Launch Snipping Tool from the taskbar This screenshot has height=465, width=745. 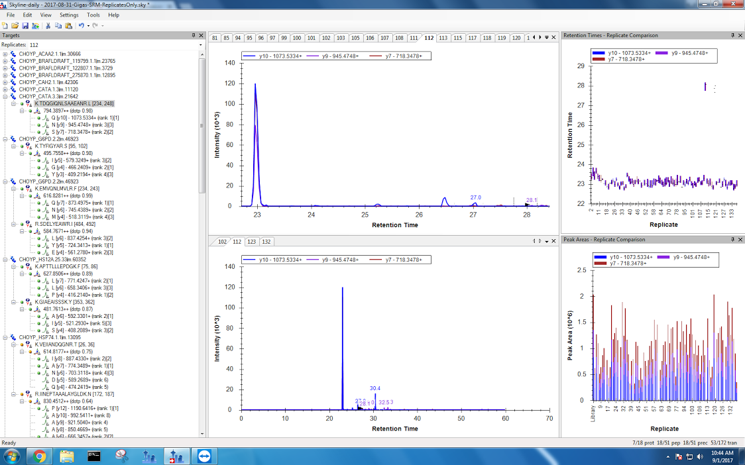(121, 456)
